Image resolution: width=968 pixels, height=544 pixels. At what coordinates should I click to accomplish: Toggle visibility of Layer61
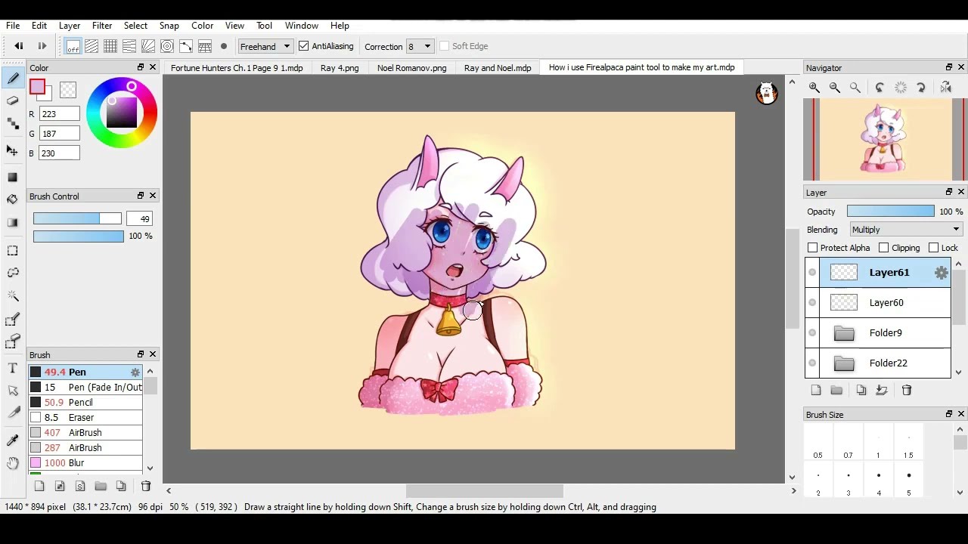click(x=812, y=273)
